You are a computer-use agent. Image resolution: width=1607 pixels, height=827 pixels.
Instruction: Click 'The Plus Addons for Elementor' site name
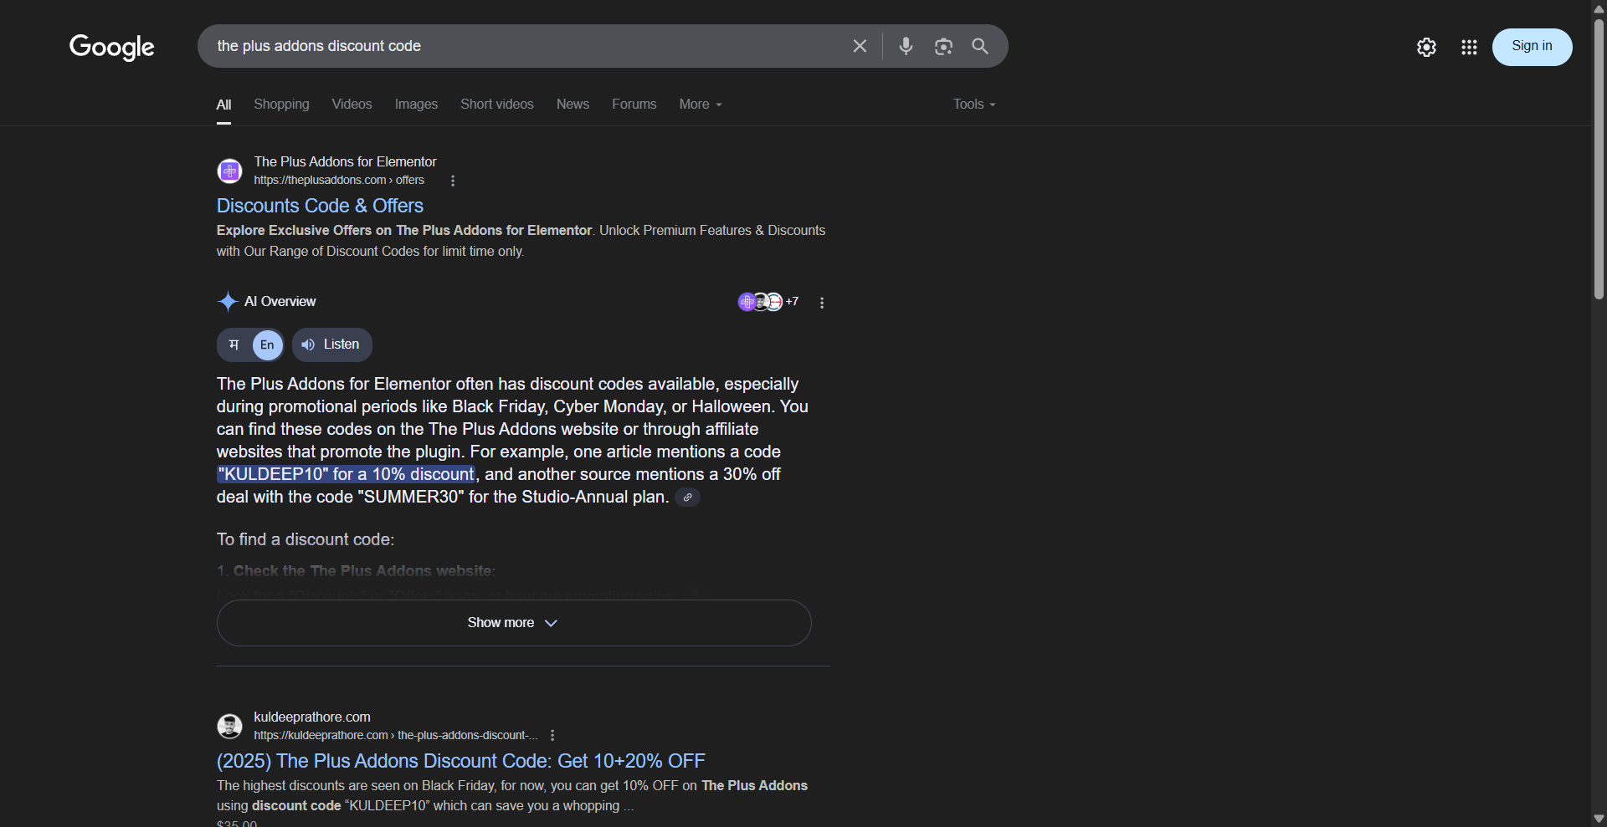tap(345, 161)
